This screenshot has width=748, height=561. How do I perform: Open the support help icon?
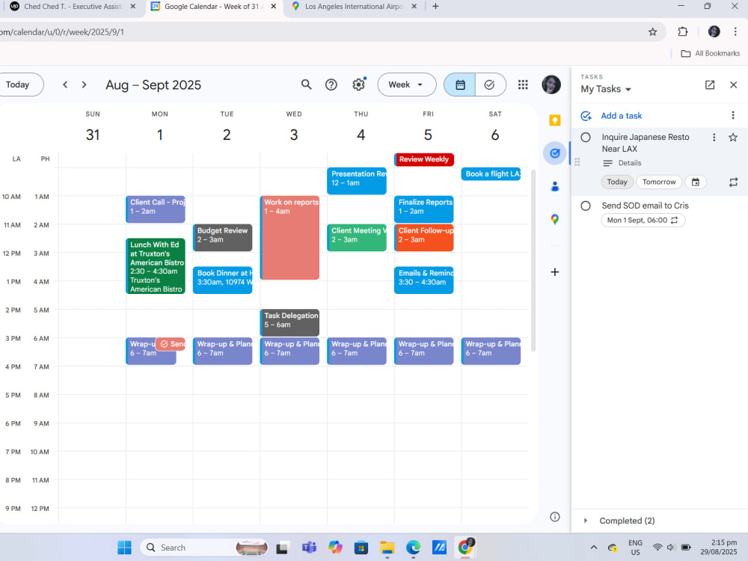click(x=331, y=85)
